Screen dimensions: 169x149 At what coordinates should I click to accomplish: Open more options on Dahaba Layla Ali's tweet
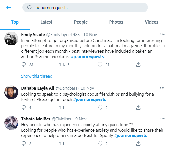click(x=162, y=88)
